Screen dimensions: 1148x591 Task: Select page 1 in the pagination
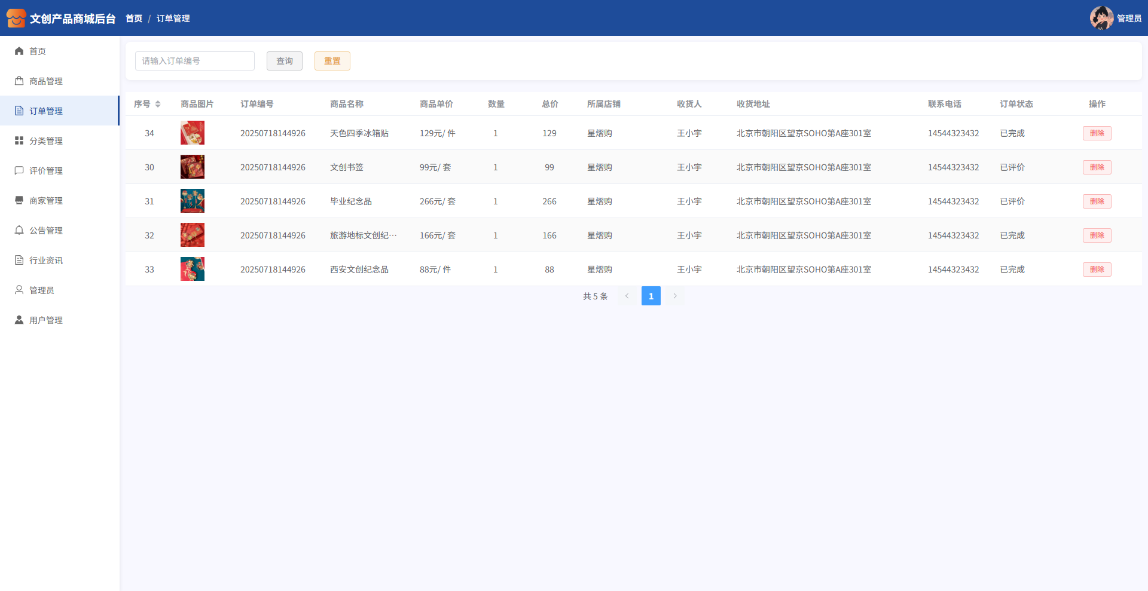(651, 296)
